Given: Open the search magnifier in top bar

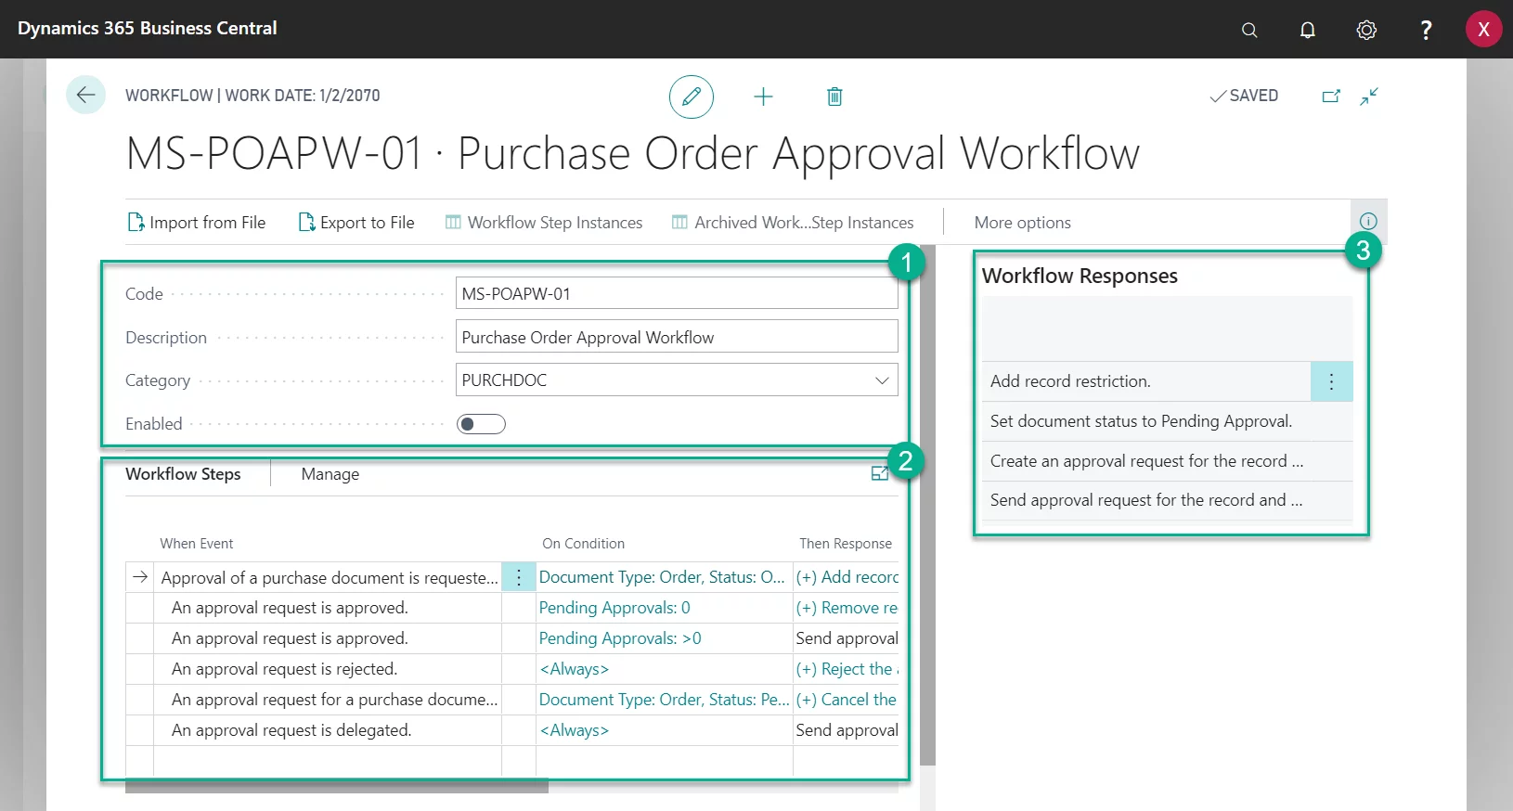Looking at the screenshot, I should click(1249, 30).
